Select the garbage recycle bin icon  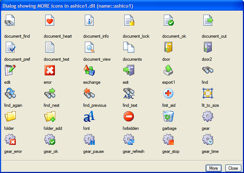(168, 117)
